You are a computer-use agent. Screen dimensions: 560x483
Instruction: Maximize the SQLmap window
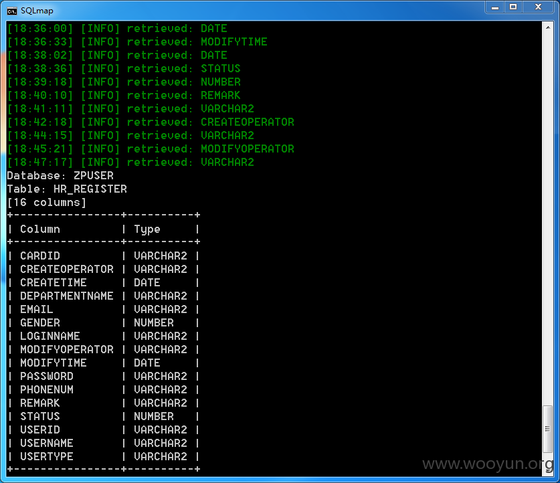513,7
